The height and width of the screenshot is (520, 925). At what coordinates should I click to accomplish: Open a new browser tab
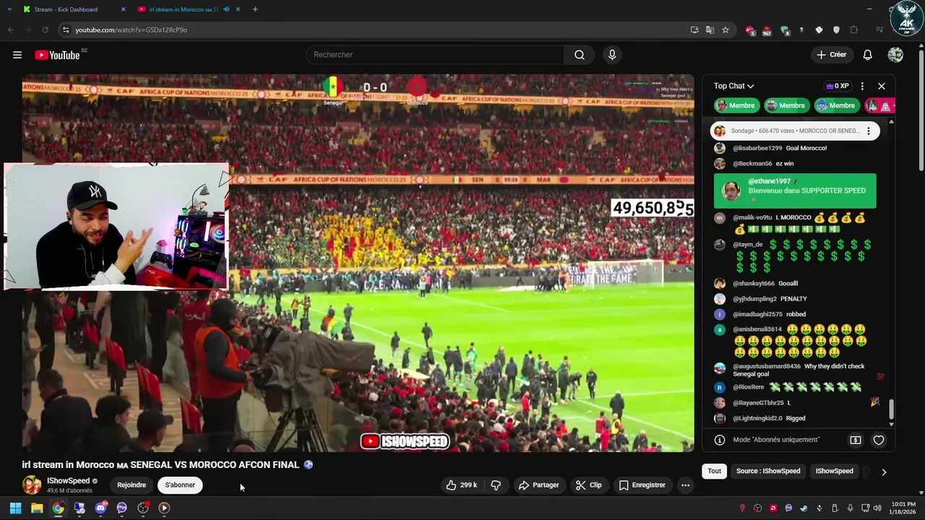[x=255, y=9]
